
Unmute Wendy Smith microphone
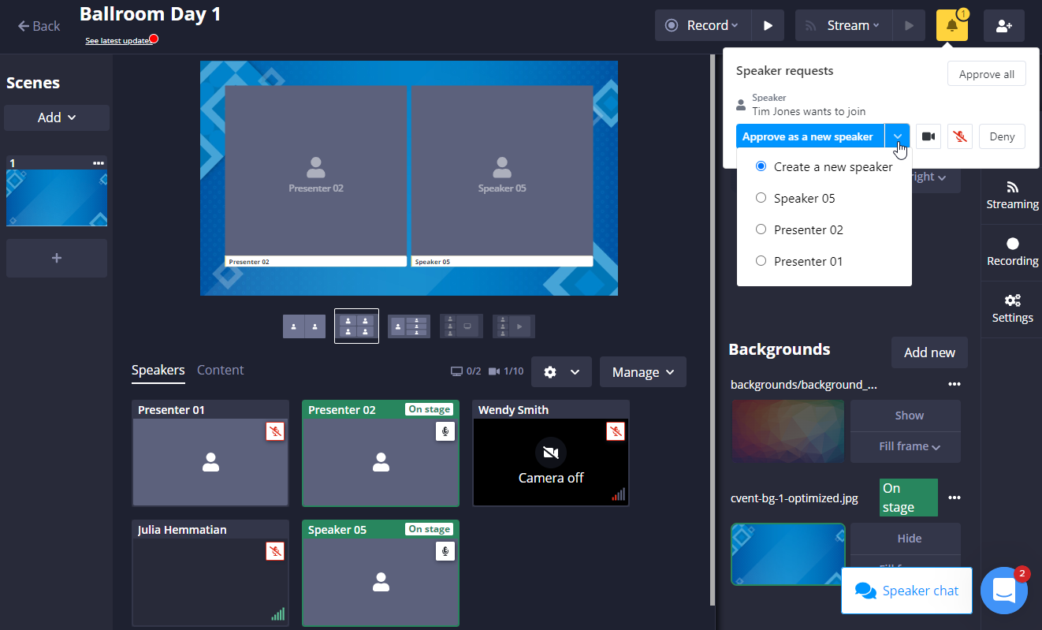coord(616,431)
